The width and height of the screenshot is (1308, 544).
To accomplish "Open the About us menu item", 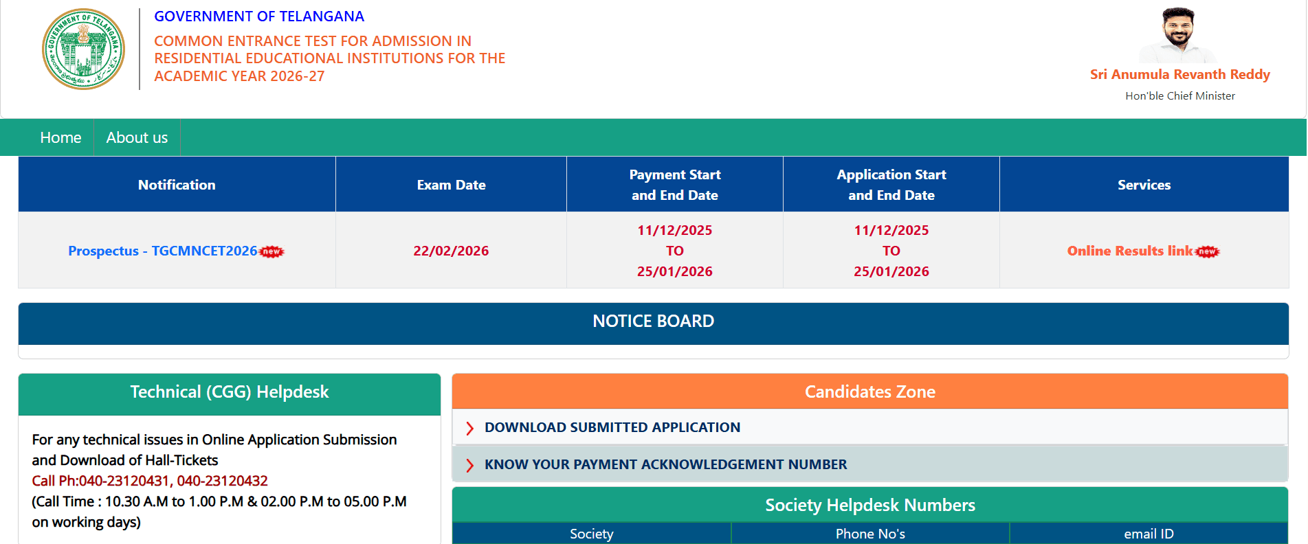I will 137,137.
